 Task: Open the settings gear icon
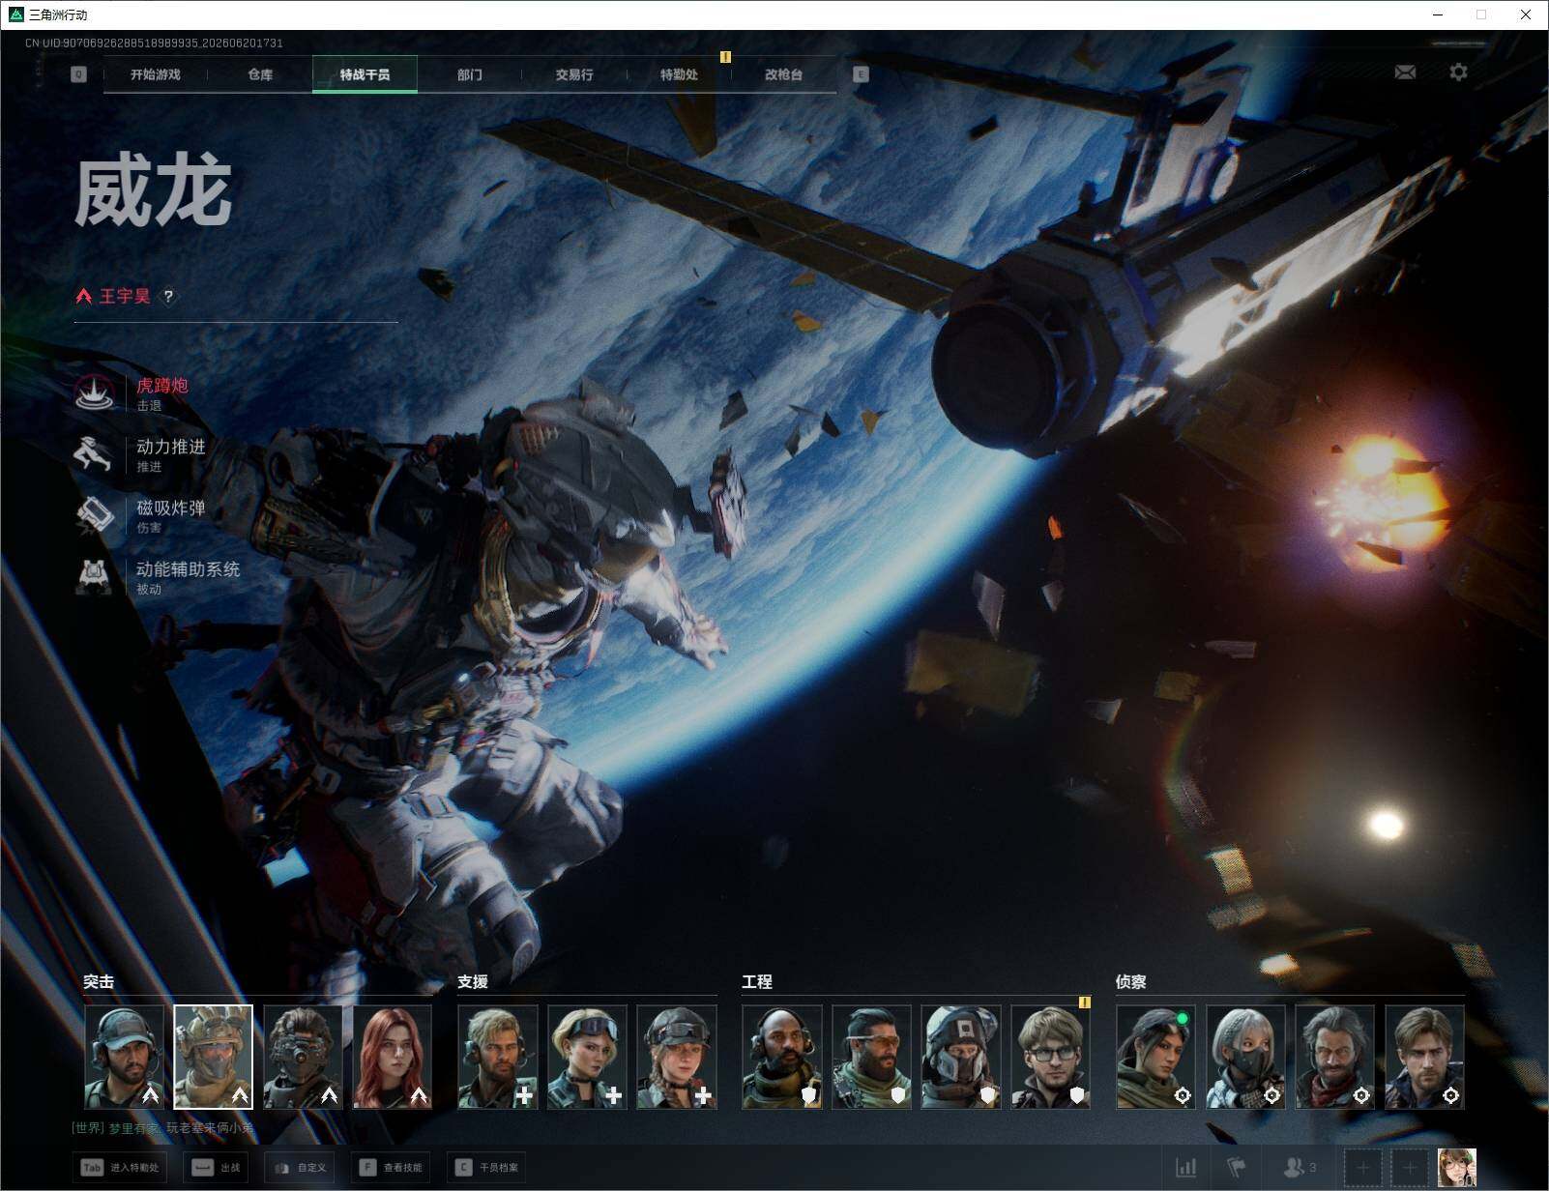coord(1458,72)
